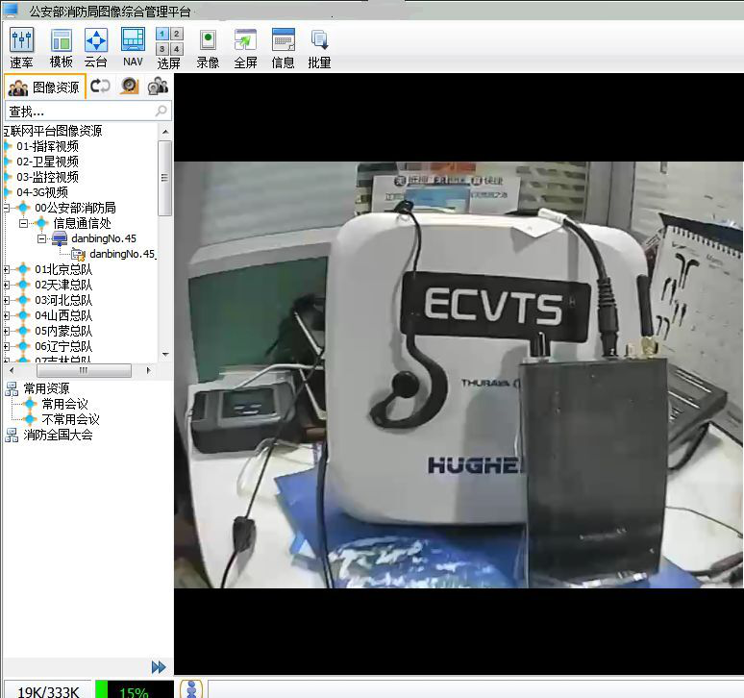The image size is (744, 698).
Task: Select 常用会议 item
Action: 64,404
